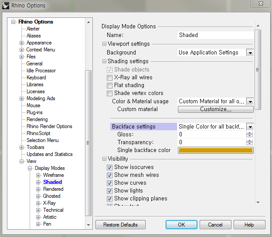
Task: Uncheck Show clipping planes
Action: click(x=109, y=199)
